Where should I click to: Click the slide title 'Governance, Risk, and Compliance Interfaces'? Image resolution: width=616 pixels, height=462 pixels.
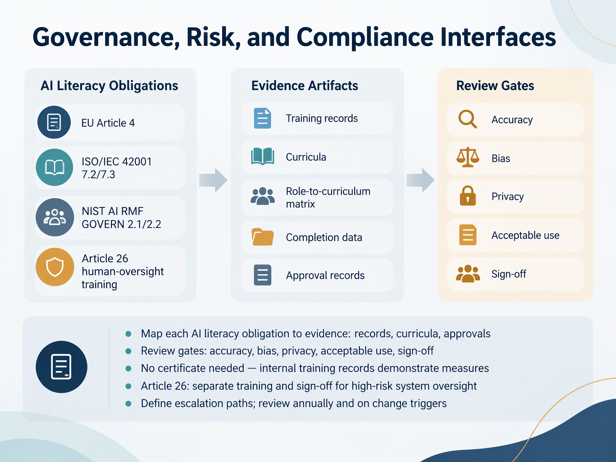(x=294, y=37)
